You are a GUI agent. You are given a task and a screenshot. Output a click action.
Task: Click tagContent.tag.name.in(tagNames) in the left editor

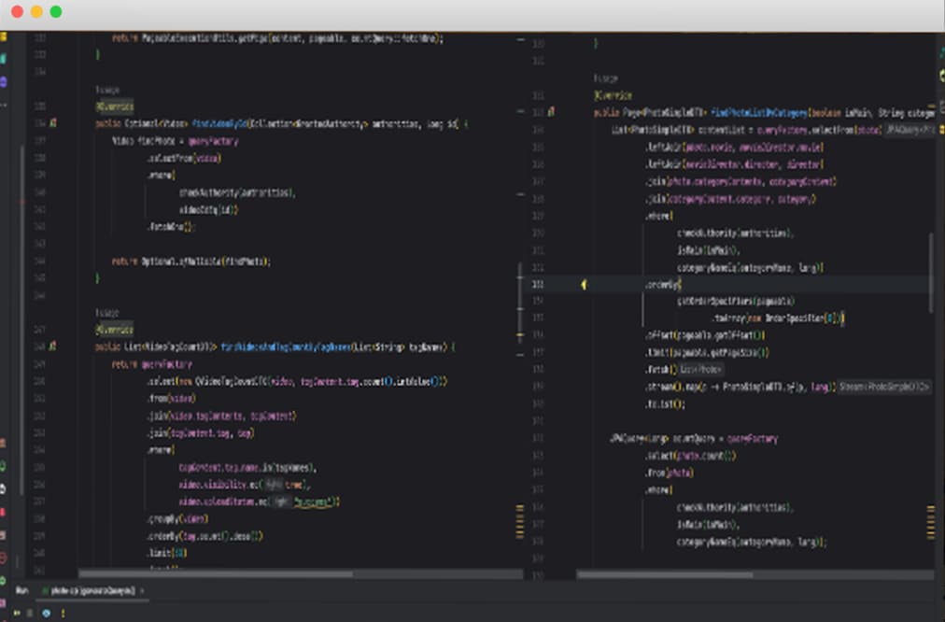point(247,468)
